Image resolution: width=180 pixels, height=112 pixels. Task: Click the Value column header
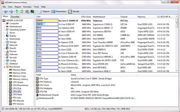pos(103,75)
